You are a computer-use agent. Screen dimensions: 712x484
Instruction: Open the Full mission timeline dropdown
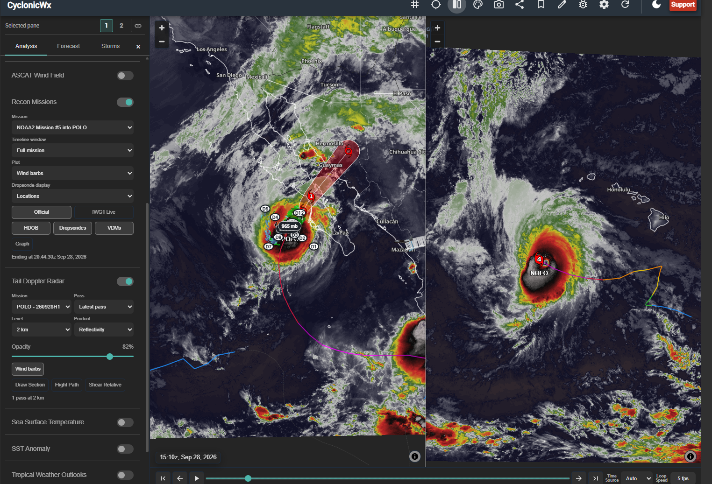72,150
